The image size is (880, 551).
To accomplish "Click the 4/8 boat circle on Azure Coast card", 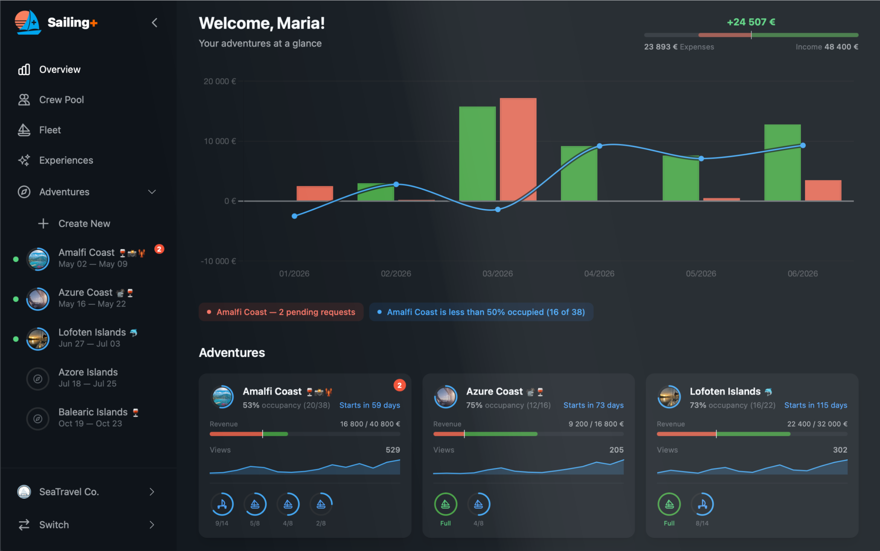I will click(x=479, y=504).
